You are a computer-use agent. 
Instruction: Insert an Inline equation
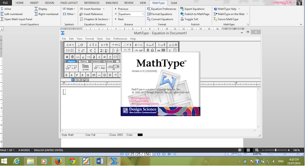[6, 9]
